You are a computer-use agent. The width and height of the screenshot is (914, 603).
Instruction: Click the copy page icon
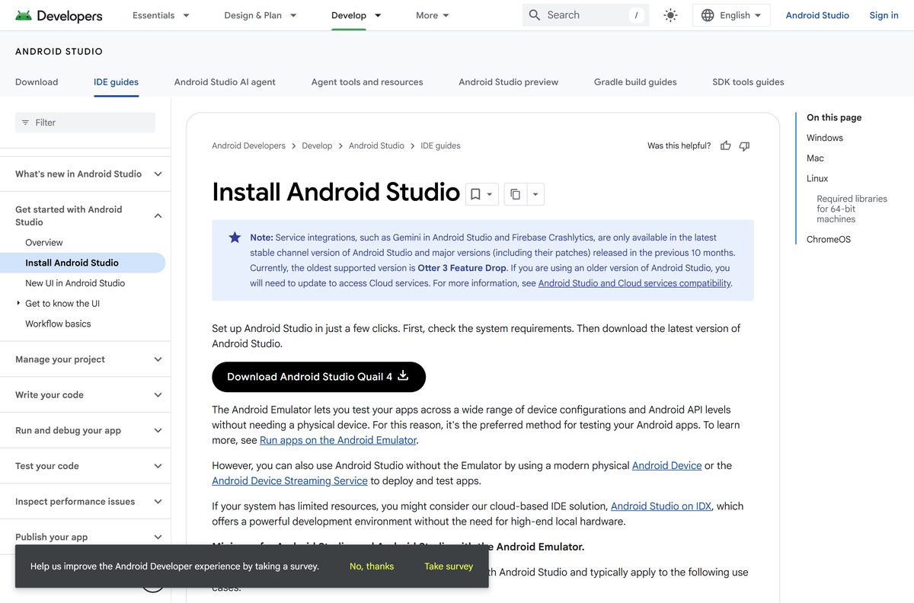click(516, 194)
